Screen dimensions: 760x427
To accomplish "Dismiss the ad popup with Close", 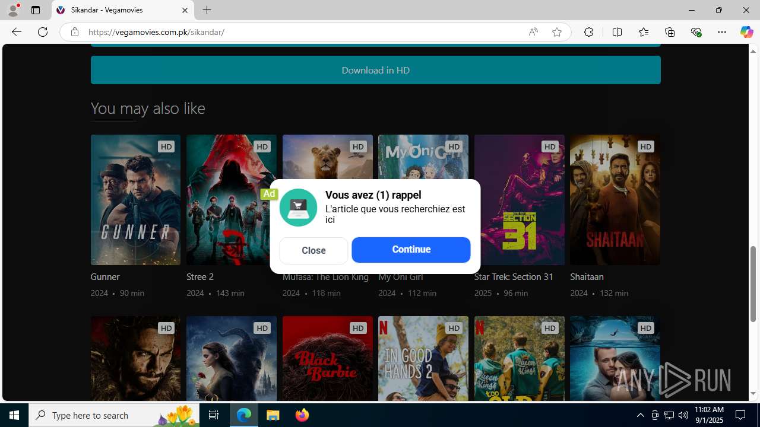I will point(313,250).
